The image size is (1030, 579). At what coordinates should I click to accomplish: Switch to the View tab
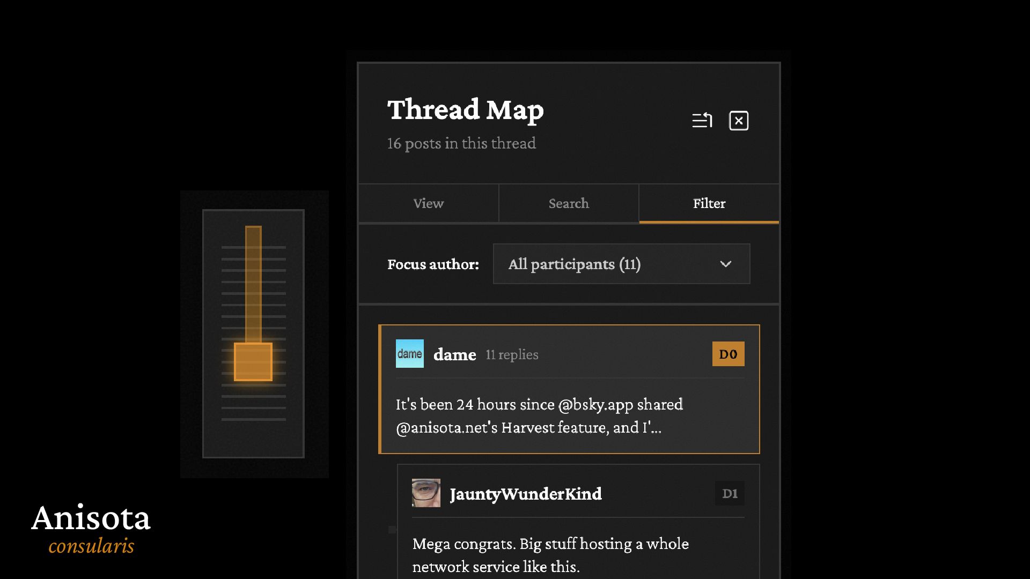coord(428,204)
